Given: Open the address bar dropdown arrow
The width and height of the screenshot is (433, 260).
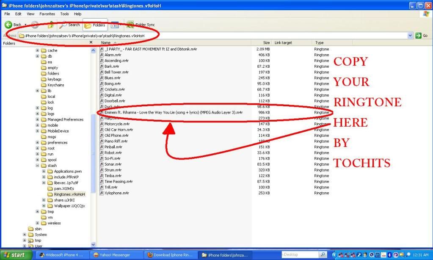Looking at the screenshot, I should coord(410,36).
